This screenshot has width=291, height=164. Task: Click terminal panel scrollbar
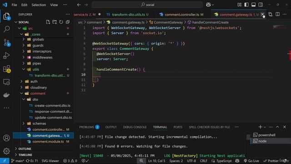tap(248, 137)
